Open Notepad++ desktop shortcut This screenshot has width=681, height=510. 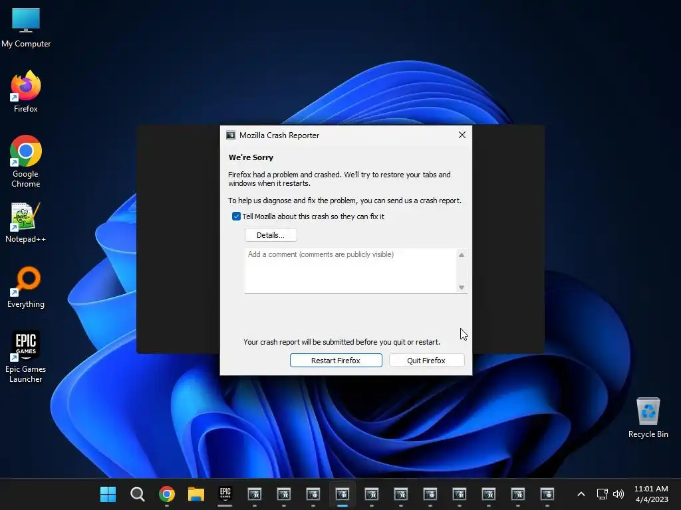(x=26, y=222)
